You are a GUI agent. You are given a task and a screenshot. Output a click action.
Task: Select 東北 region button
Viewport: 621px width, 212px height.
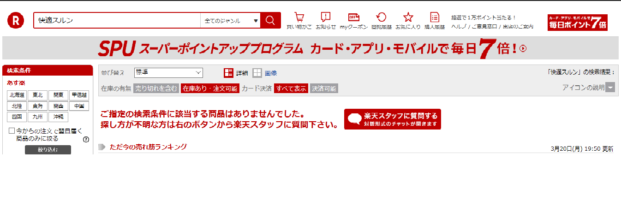38,95
